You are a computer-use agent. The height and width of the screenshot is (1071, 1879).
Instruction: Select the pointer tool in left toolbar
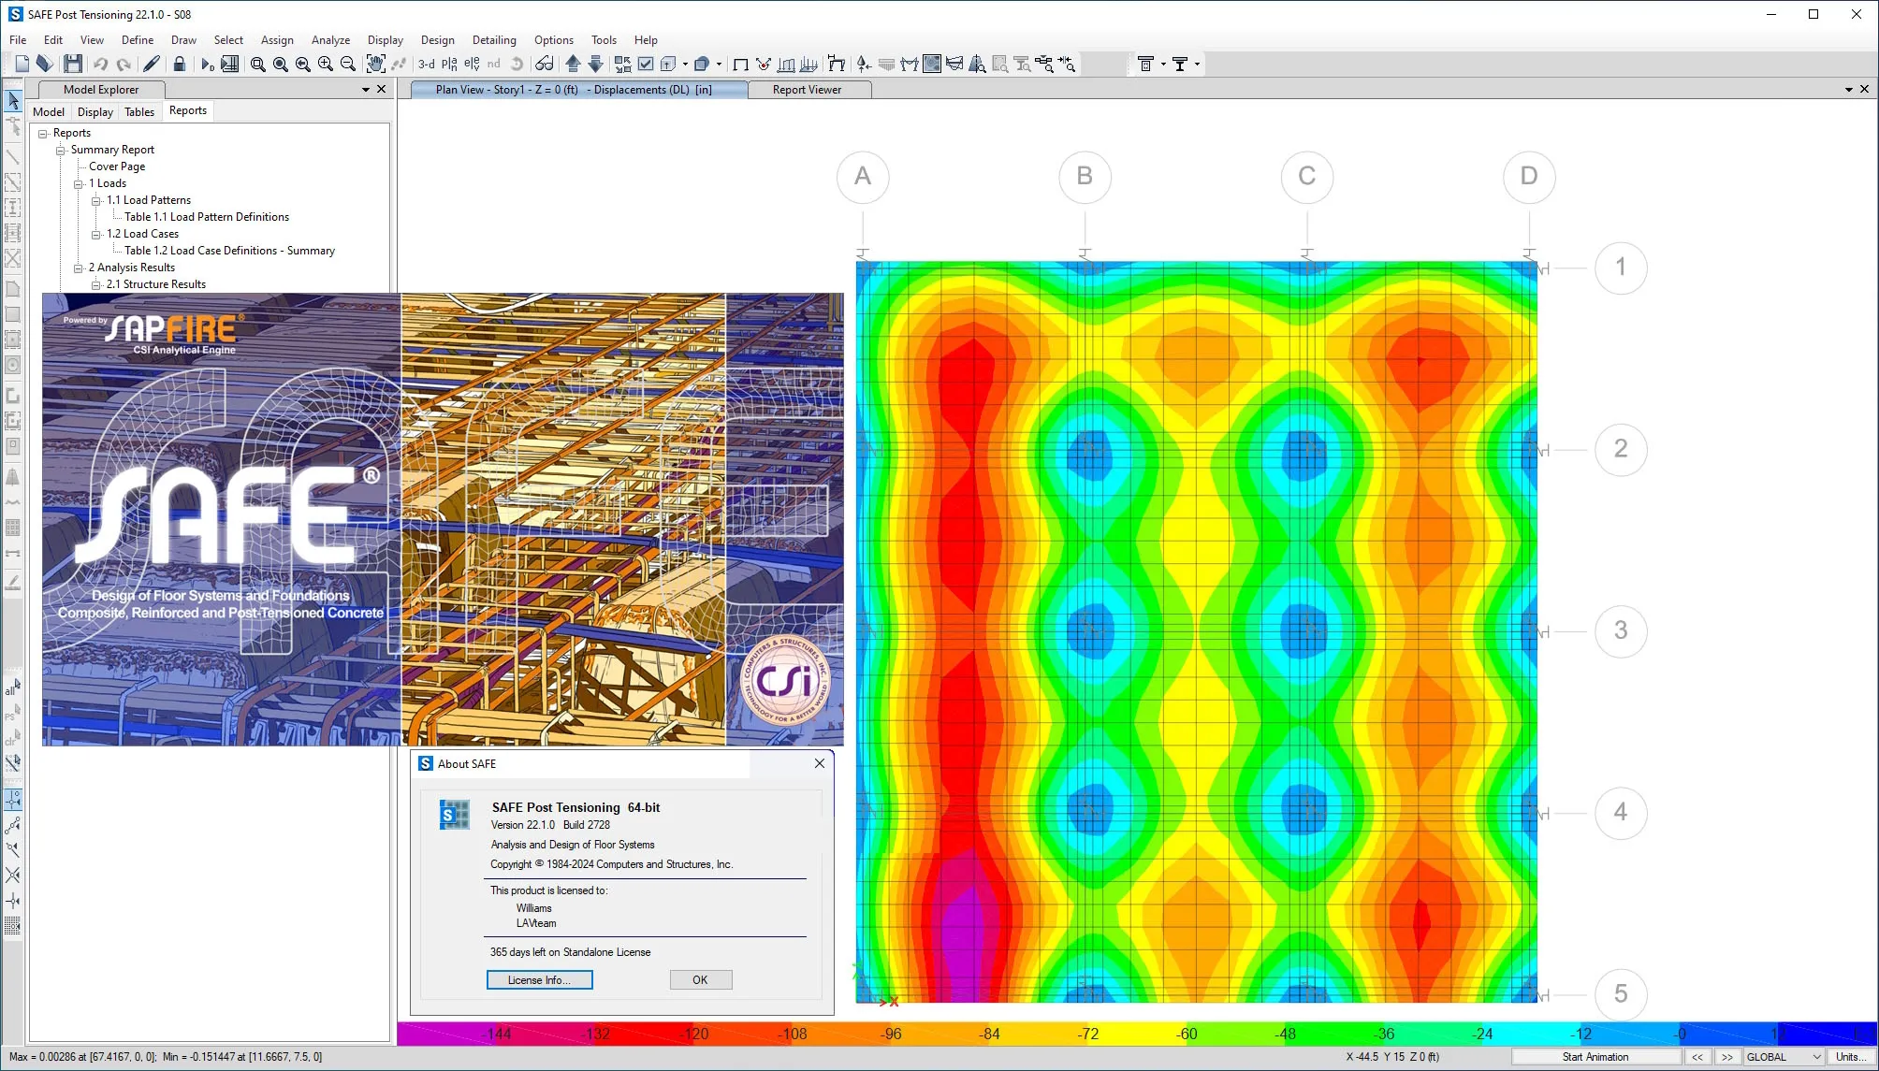point(13,100)
